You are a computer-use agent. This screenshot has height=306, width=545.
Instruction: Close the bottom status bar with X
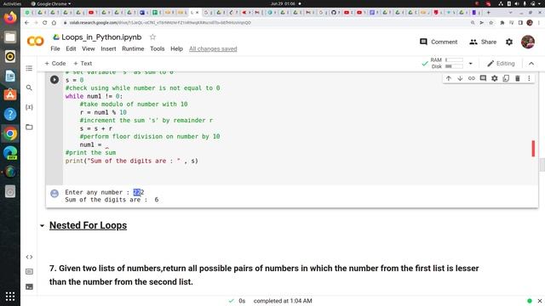tap(539, 301)
